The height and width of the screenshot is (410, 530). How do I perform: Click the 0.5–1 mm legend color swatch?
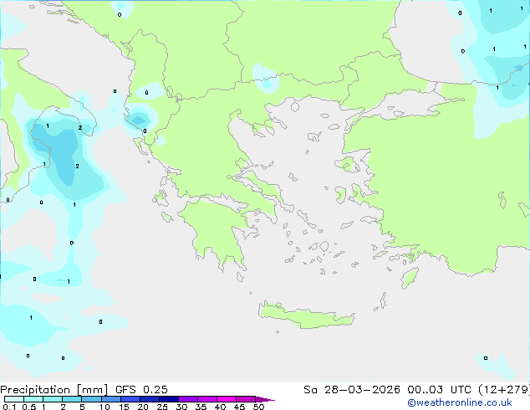point(33,399)
